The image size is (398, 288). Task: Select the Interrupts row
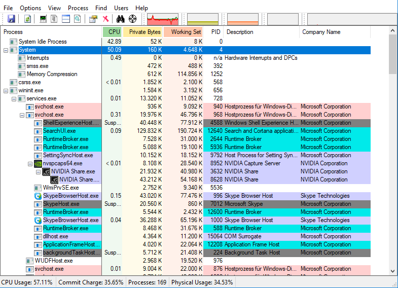coord(186,58)
